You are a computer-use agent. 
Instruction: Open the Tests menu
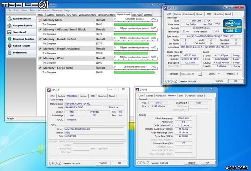32,10
